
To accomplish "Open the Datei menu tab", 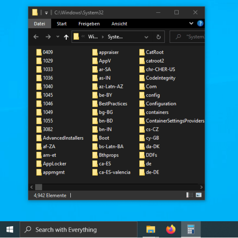I will [40, 24].
